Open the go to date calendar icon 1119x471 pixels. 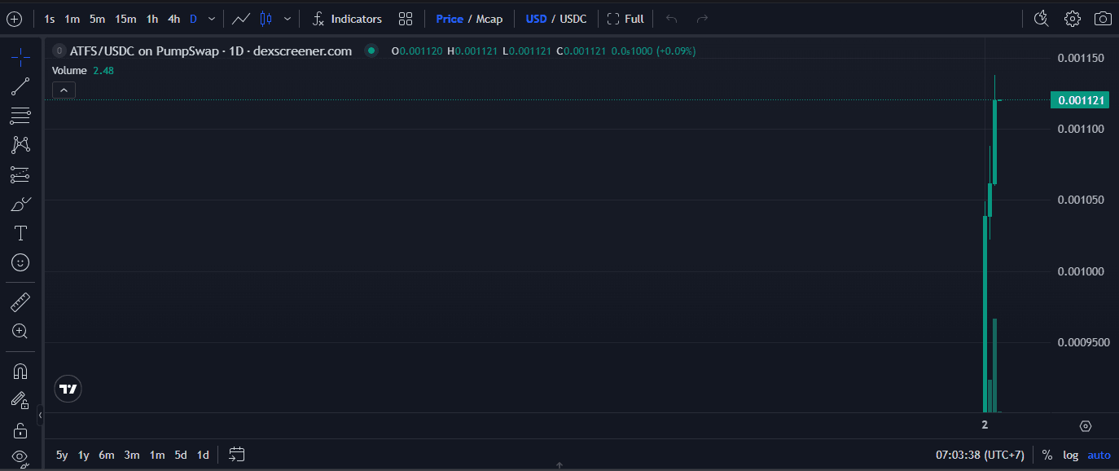pos(237,455)
